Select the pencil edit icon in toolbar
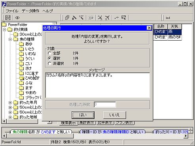This screenshot has height=146, width=195. pos(74,18)
